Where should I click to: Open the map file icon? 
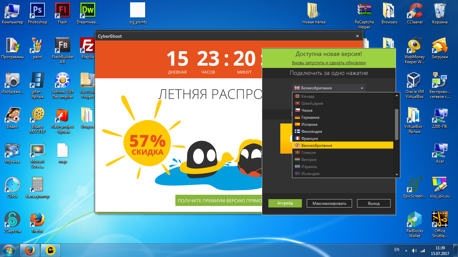62,153
